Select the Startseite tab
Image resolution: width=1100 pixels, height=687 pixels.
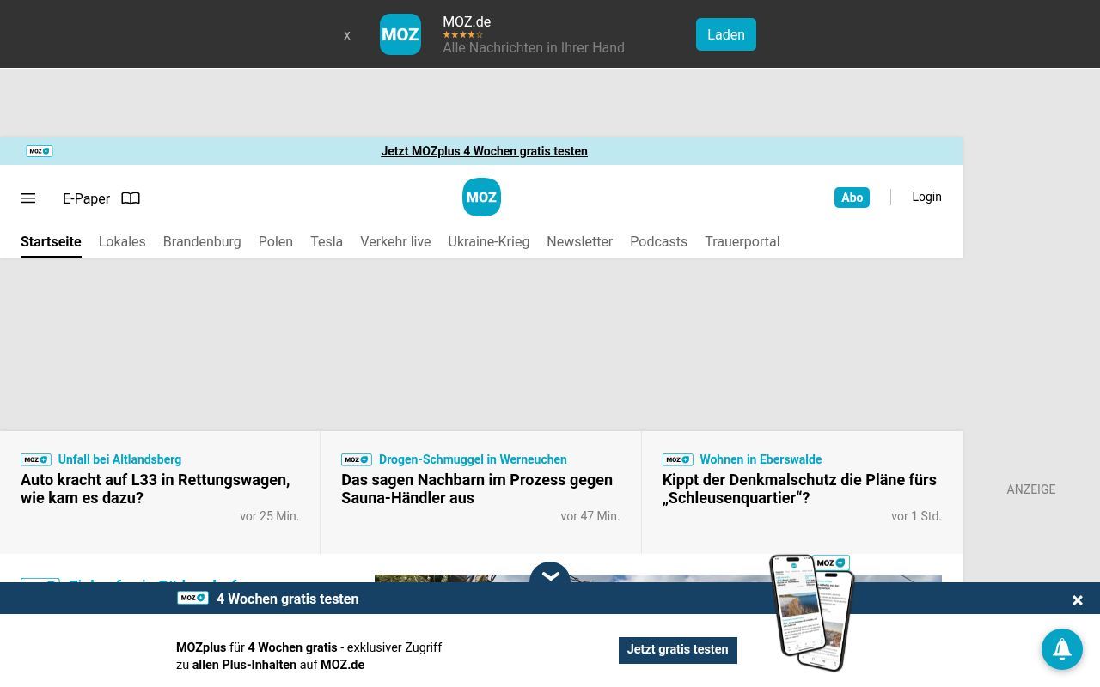click(x=51, y=242)
